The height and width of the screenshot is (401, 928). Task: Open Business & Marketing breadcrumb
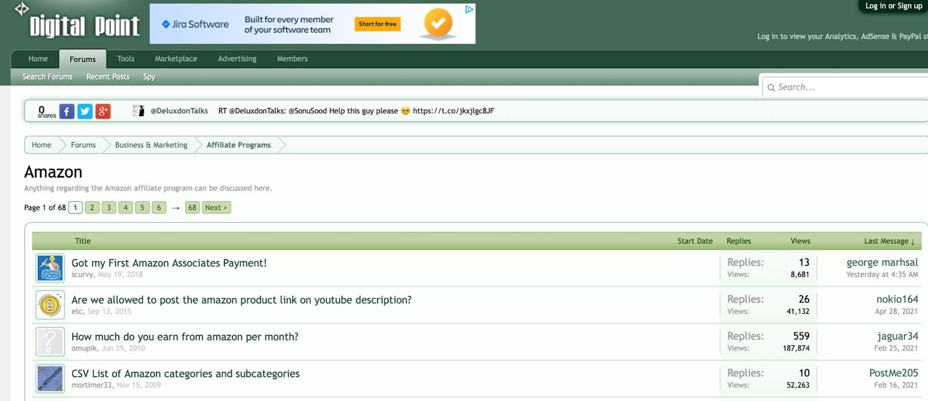(151, 145)
